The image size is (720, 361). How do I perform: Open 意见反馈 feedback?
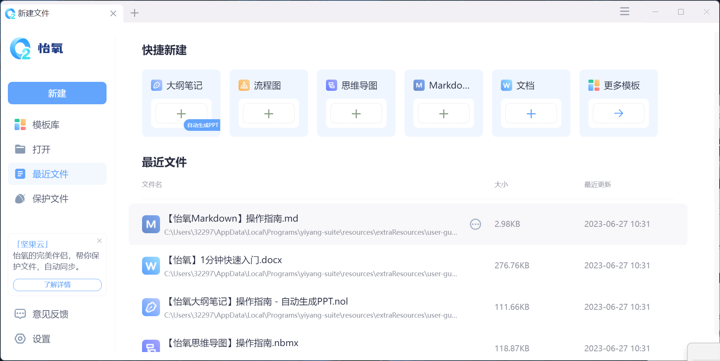(57, 314)
